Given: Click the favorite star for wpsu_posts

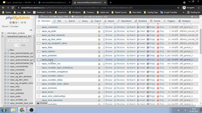Looking at the screenshot, I should click(x=99, y=60).
